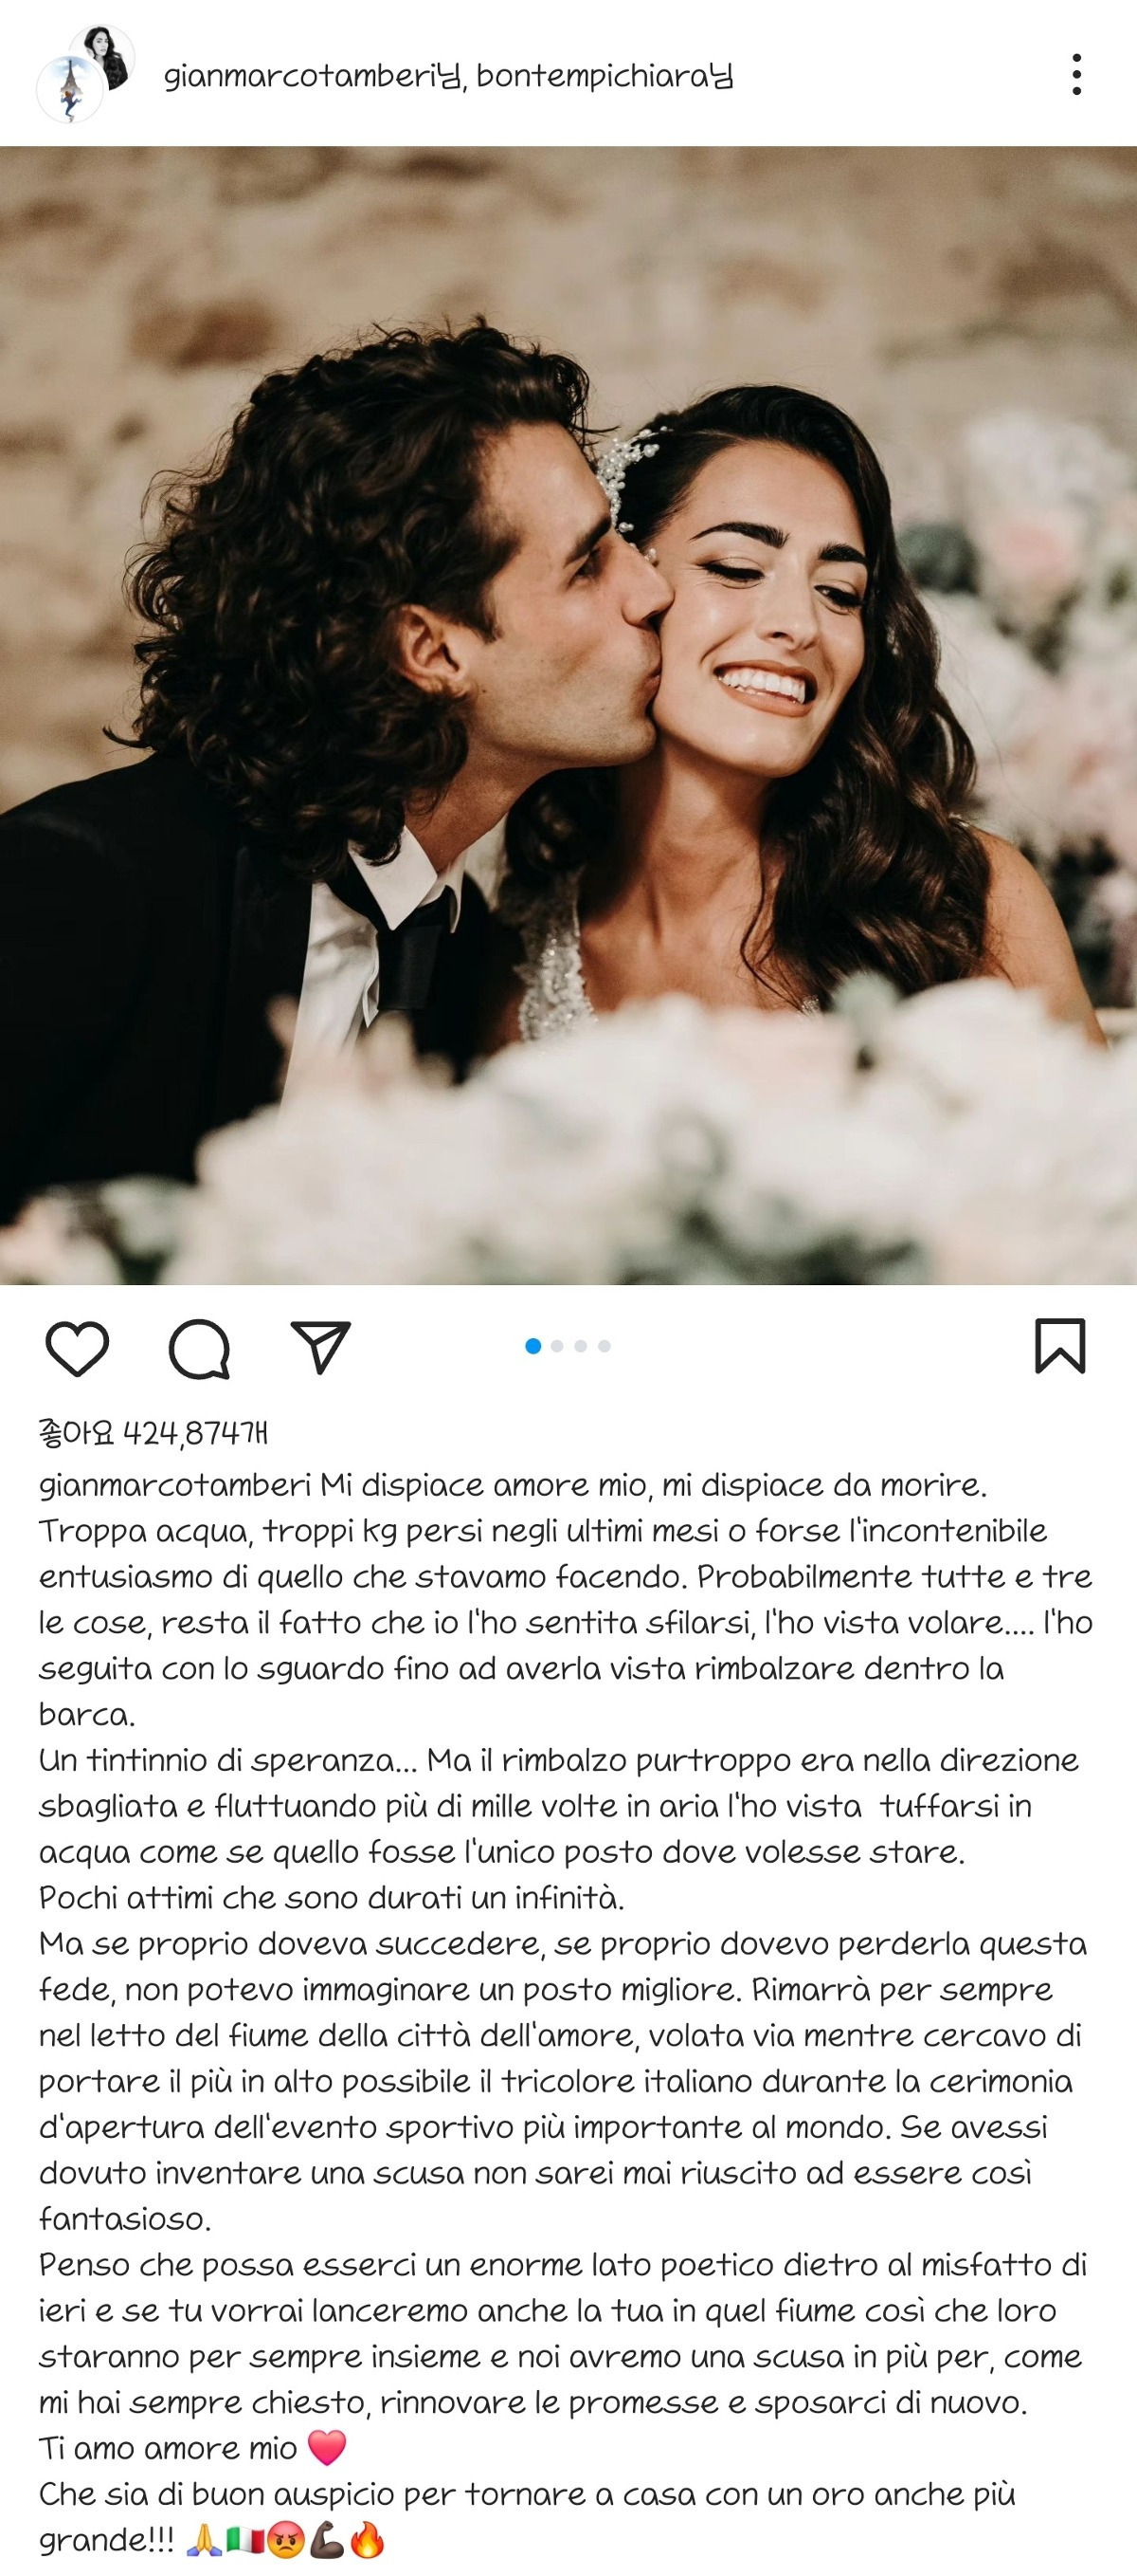View the 424,874 likes list

click(x=153, y=1435)
